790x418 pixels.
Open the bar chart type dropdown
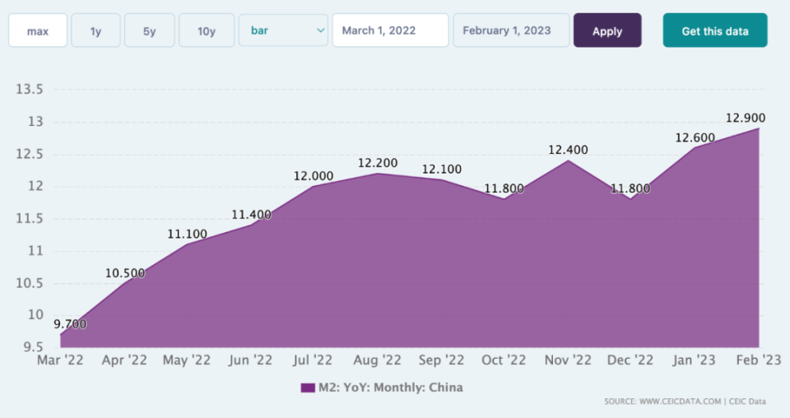tap(283, 30)
